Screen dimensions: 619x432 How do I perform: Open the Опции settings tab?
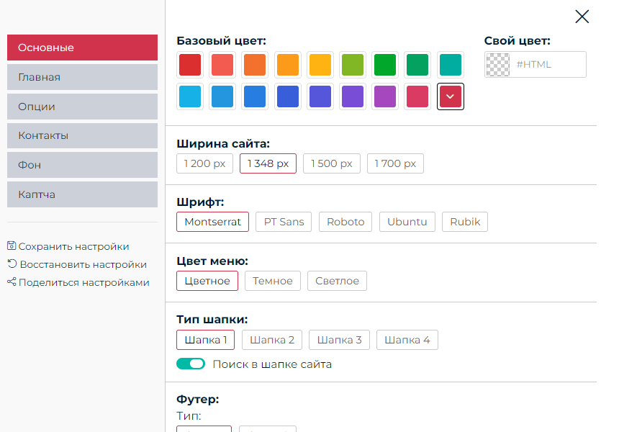(x=82, y=107)
